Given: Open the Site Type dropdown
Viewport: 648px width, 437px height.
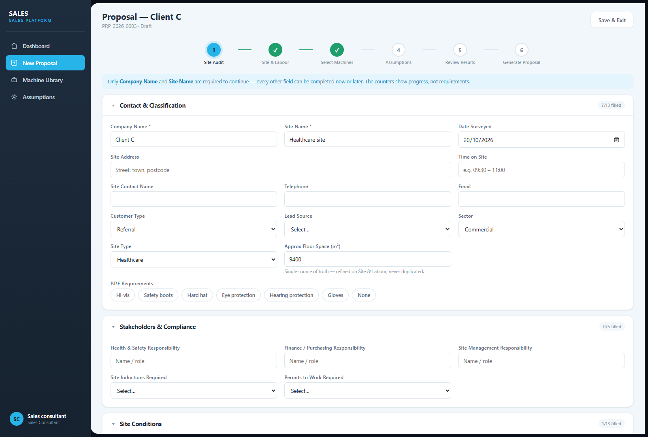Looking at the screenshot, I should click(194, 259).
